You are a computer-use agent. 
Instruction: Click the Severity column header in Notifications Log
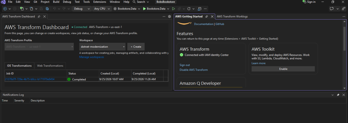pos(19,100)
